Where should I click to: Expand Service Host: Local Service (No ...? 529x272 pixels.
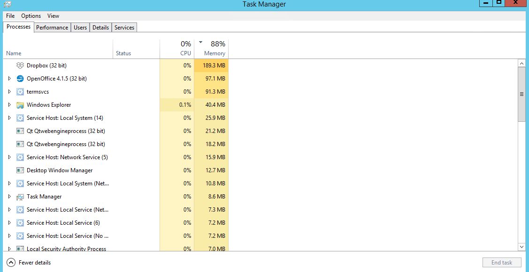[x=9, y=236]
